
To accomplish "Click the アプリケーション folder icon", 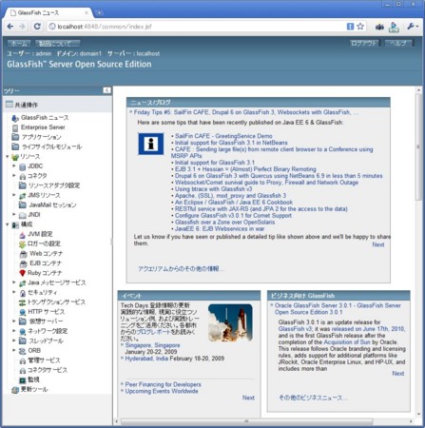I will coord(15,137).
